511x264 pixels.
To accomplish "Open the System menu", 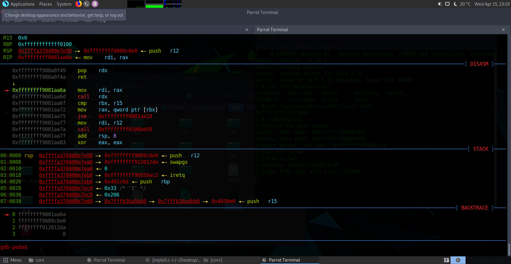I will click(x=64, y=4).
